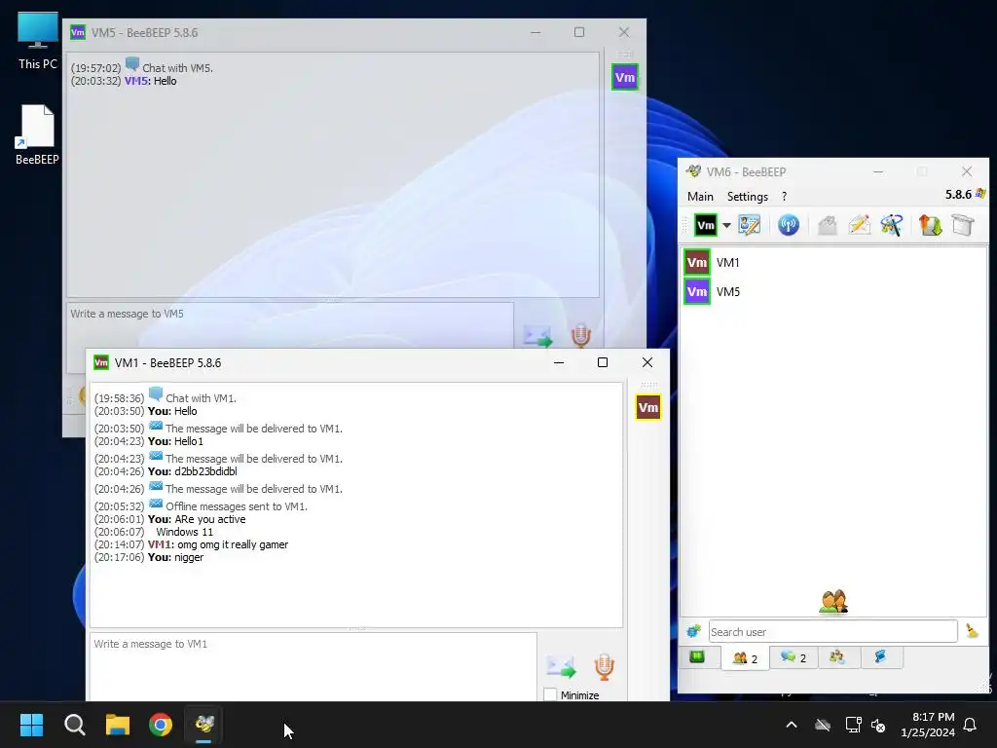
Task: Select the BeeBEEP desktop shortcut
Action: 37,134
